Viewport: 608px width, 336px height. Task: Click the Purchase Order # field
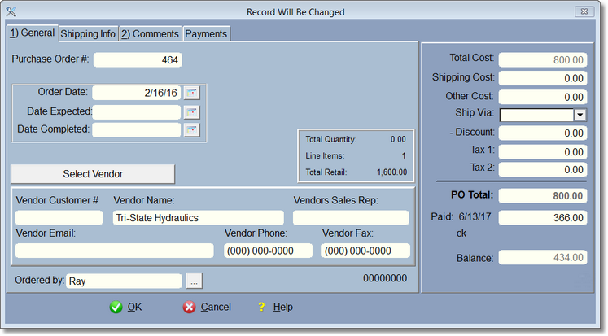[138, 59]
